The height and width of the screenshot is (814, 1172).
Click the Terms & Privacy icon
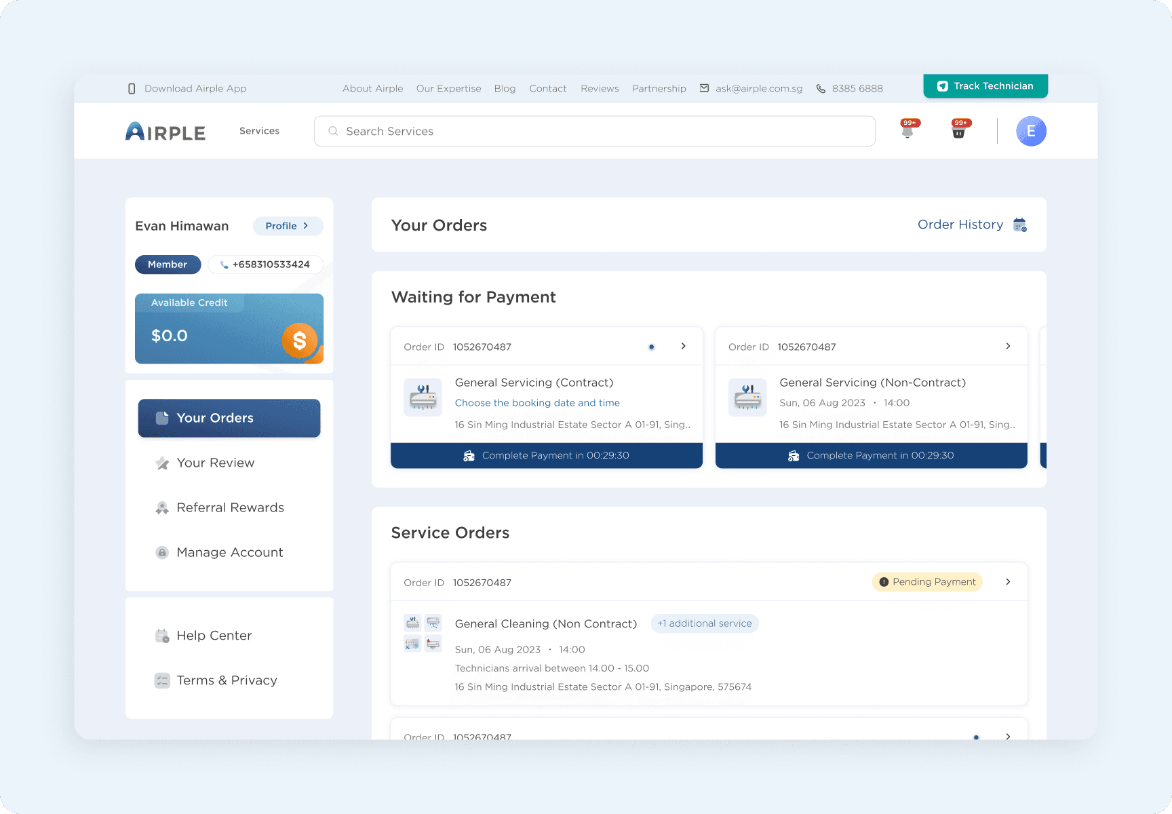tap(162, 680)
